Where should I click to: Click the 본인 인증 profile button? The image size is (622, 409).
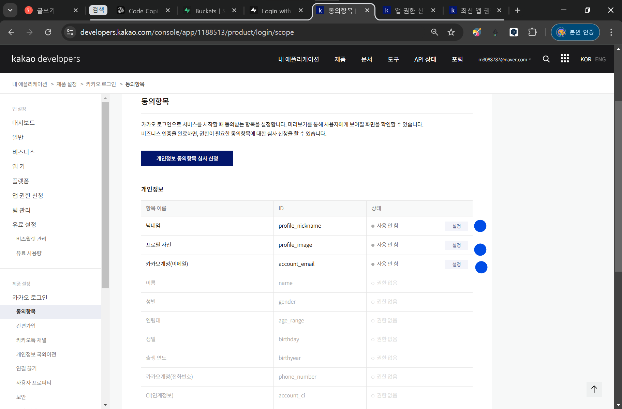tap(575, 32)
